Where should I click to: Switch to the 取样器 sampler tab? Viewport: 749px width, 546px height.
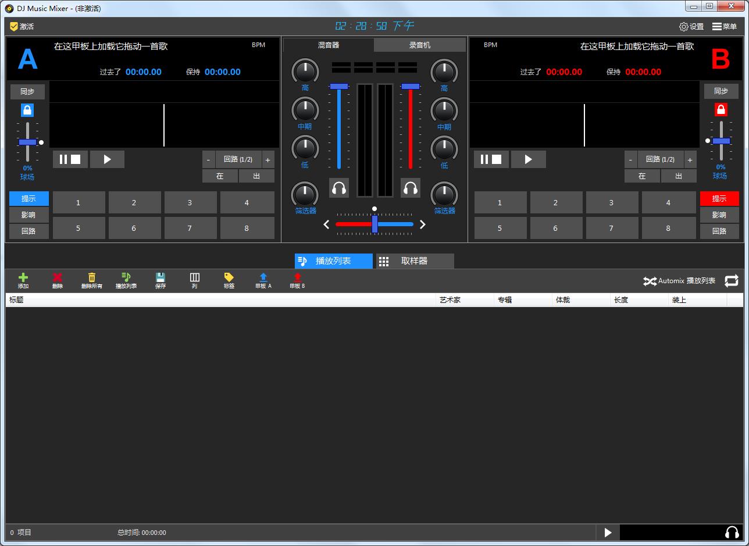(414, 261)
